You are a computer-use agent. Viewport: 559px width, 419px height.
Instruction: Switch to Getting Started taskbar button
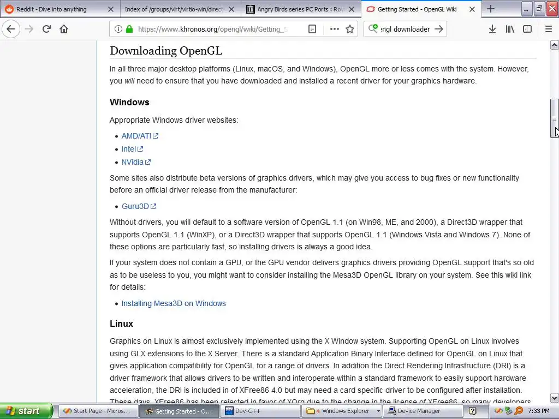click(x=179, y=411)
